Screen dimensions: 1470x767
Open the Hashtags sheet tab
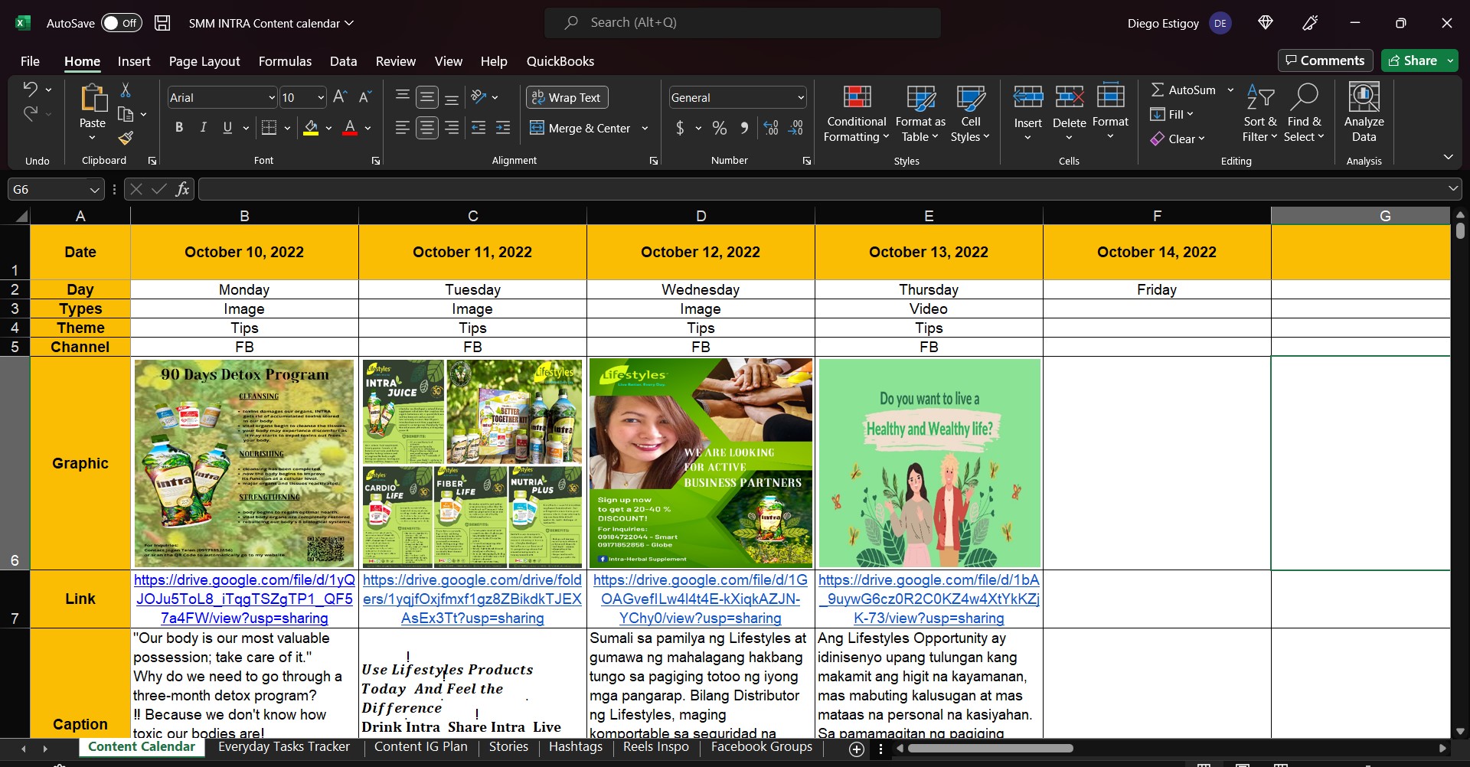[x=576, y=747]
